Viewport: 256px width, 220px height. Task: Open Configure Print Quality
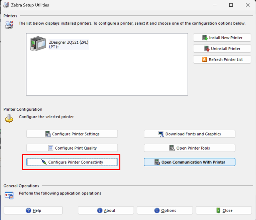point(72,148)
